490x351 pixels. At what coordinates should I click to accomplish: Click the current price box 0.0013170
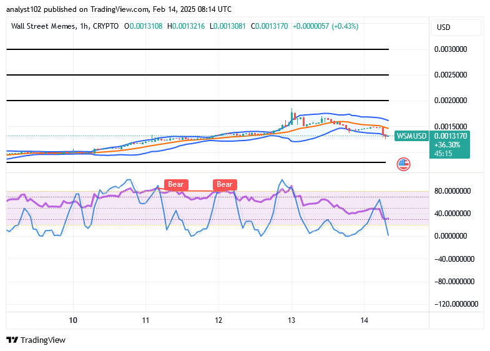coord(449,144)
